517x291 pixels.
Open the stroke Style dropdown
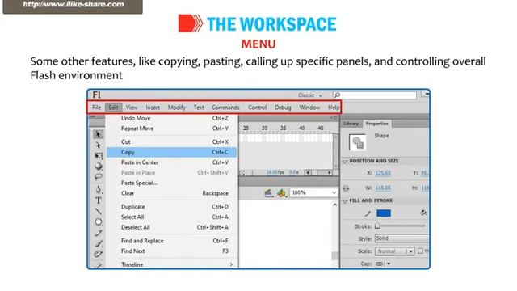(x=402, y=238)
